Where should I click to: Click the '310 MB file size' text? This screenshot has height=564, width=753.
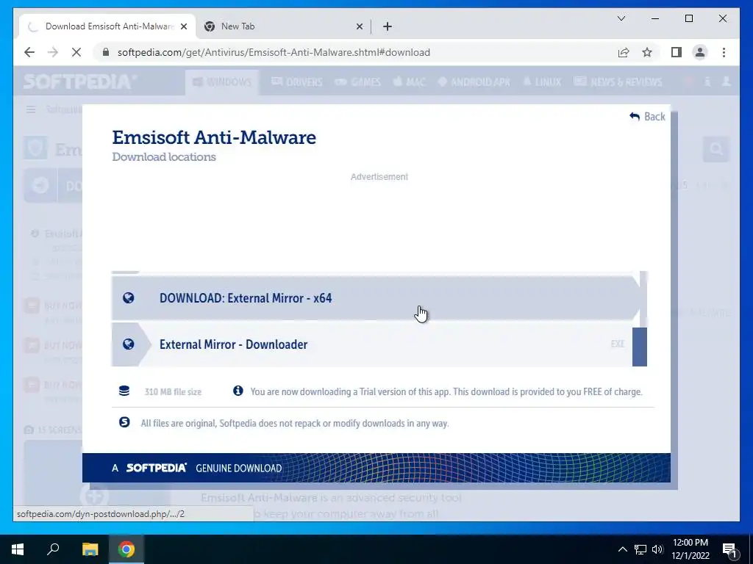pyautogui.click(x=173, y=392)
